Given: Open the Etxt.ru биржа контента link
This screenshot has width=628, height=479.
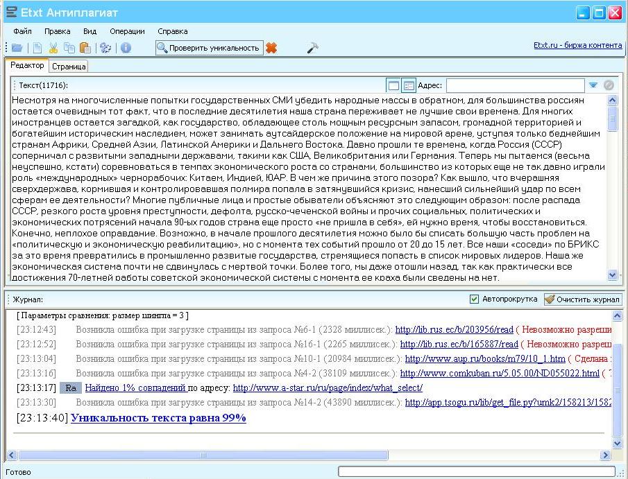Looking at the screenshot, I should tap(577, 46).
